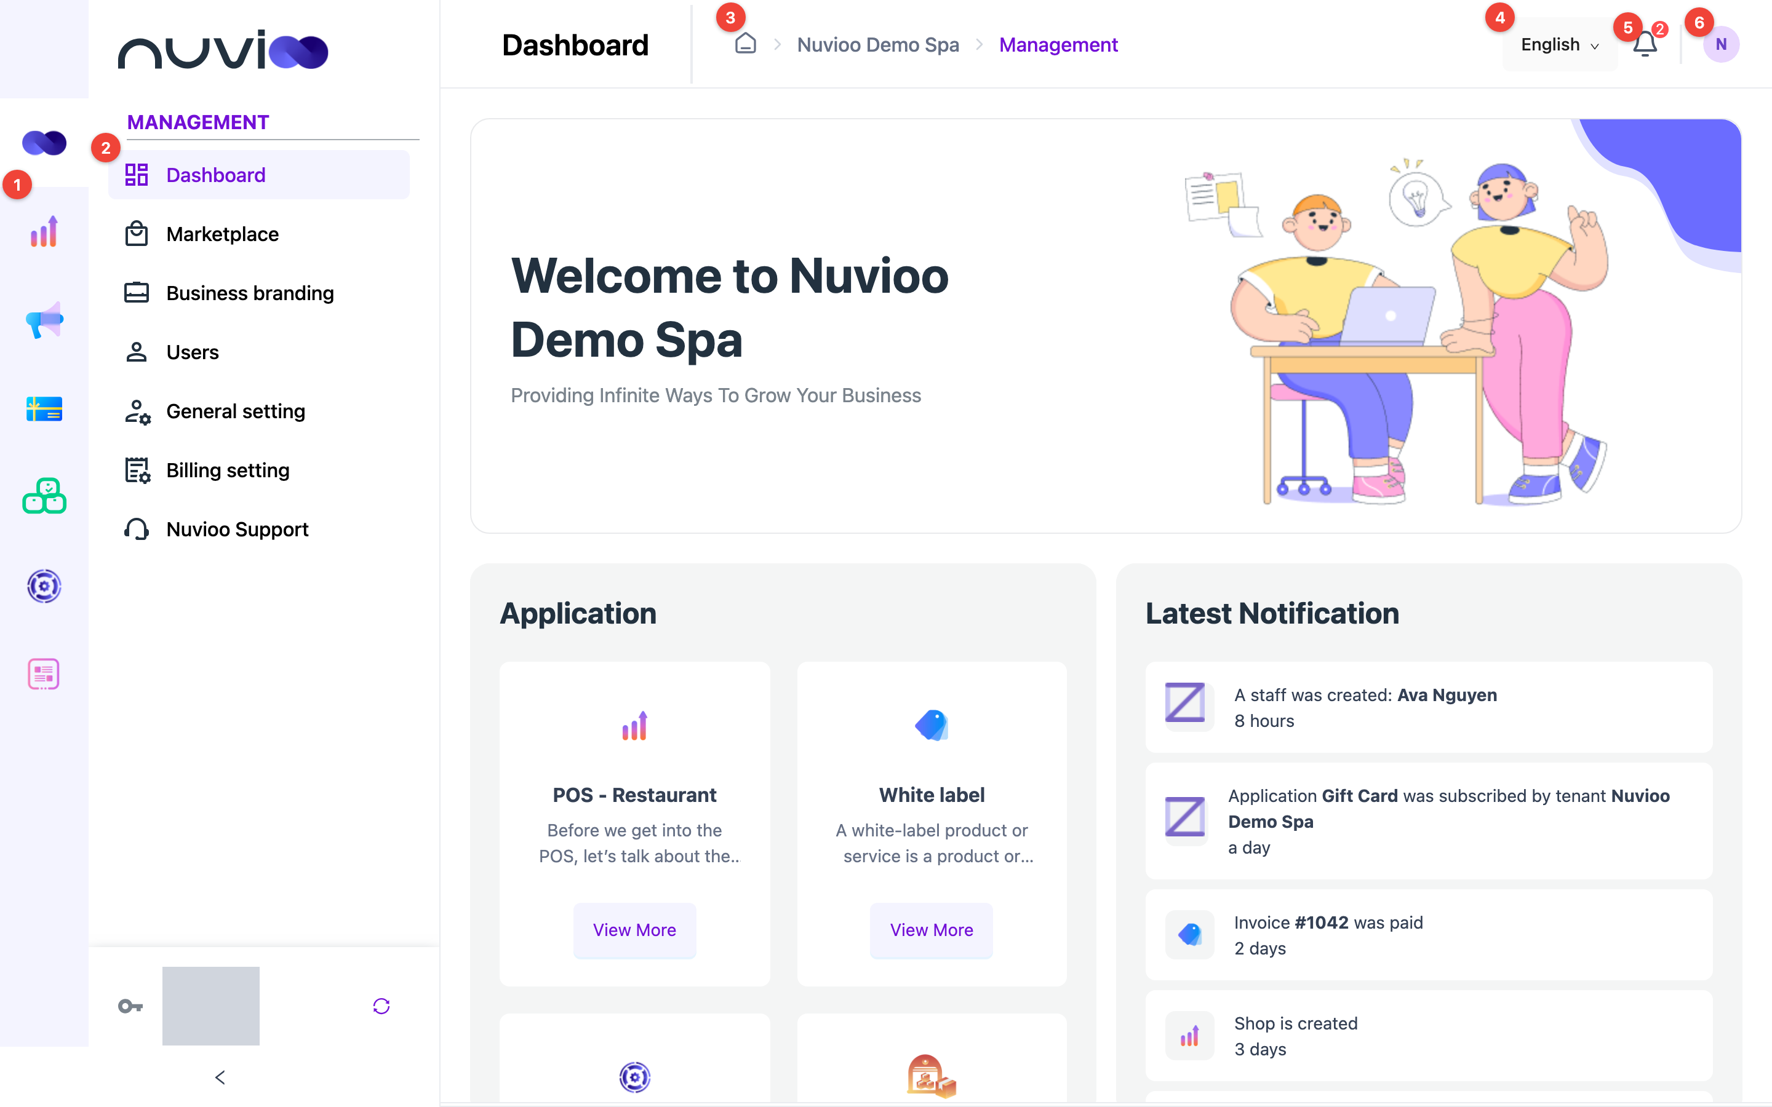
Task: Click Nuvioo Demo Spa breadcrumb link
Action: coord(878,45)
